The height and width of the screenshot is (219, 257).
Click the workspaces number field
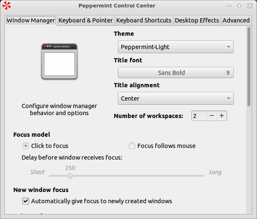click(x=199, y=116)
